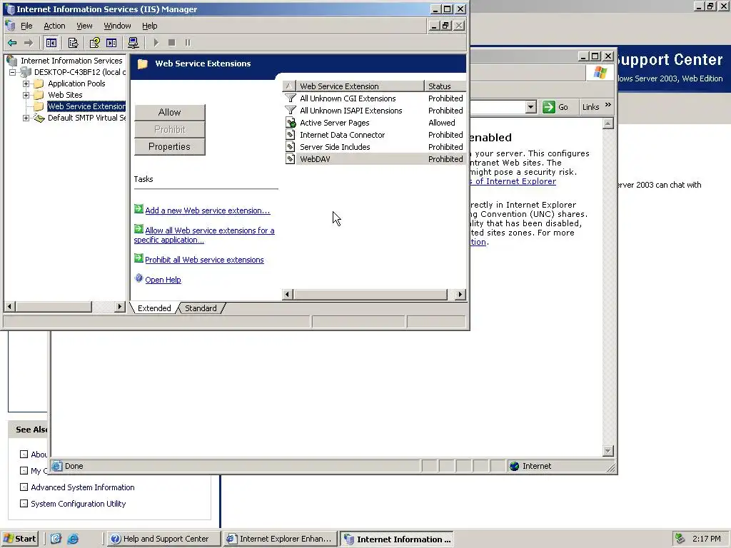Click the Start item play icon
The height and width of the screenshot is (548, 731).
pyautogui.click(x=156, y=43)
